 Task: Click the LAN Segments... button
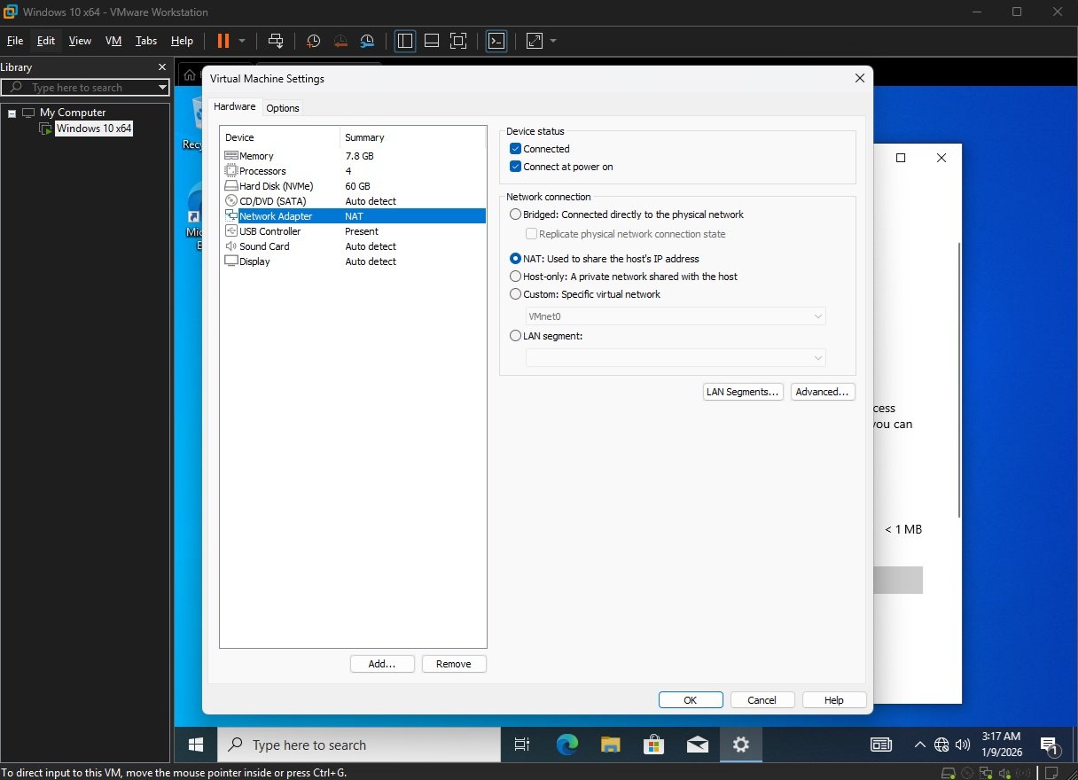coord(742,392)
